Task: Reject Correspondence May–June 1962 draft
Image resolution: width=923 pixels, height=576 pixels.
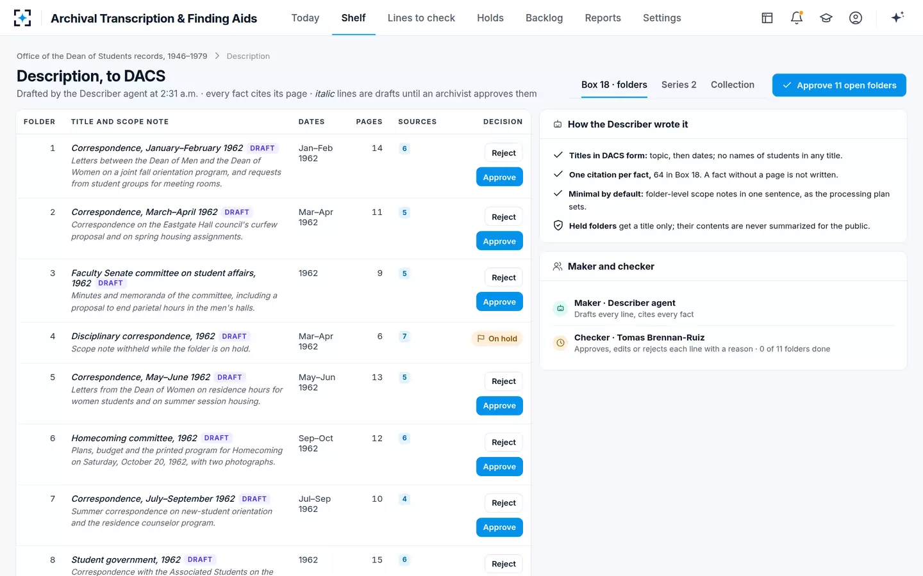Action: click(504, 381)
